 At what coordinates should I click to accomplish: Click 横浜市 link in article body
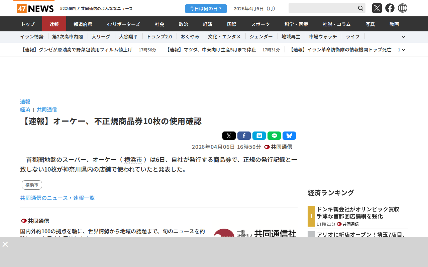click(133, 160)
